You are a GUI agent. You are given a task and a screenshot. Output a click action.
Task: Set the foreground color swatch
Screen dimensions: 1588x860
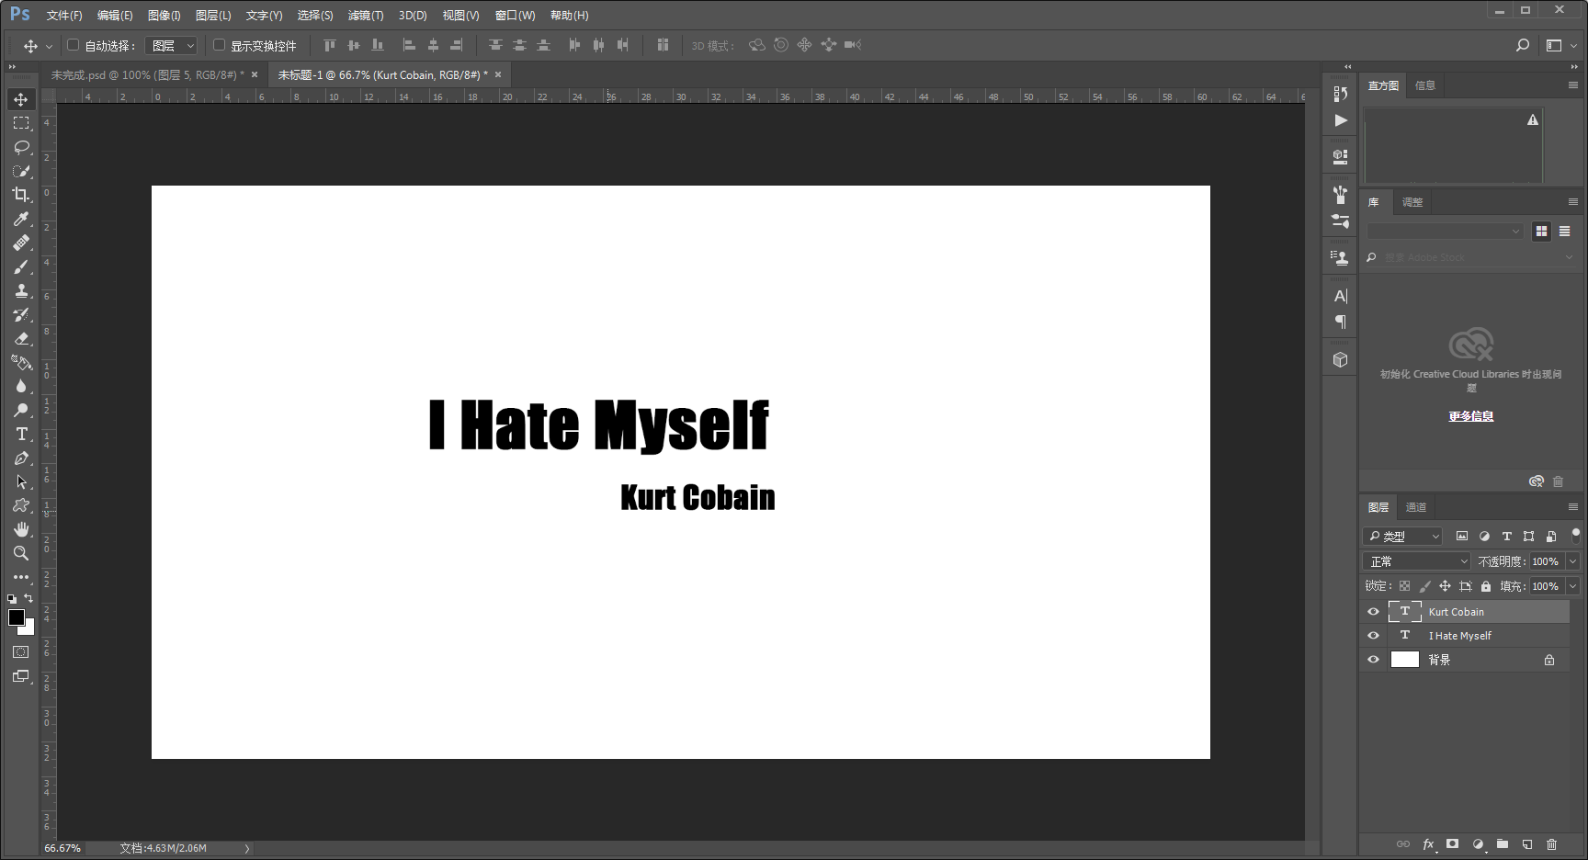(x=16, y=617)
